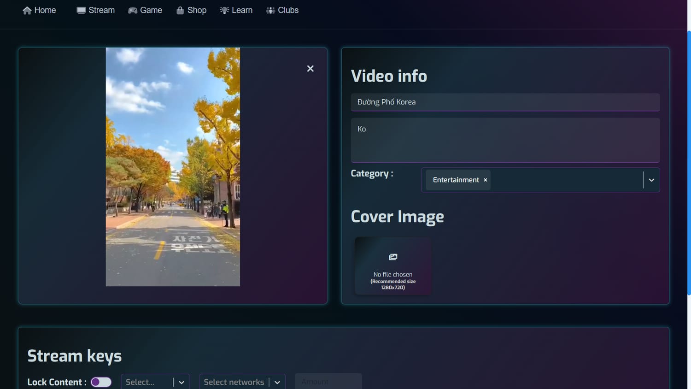This screenshot has width=691, height=389.
Task: Click the Learn lightbulb icon
Action: tap(224, 10)
